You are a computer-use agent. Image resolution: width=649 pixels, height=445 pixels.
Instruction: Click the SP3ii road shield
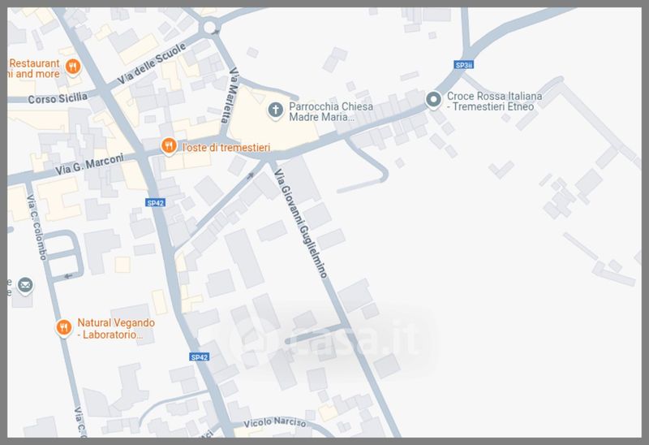click(463, 65)
